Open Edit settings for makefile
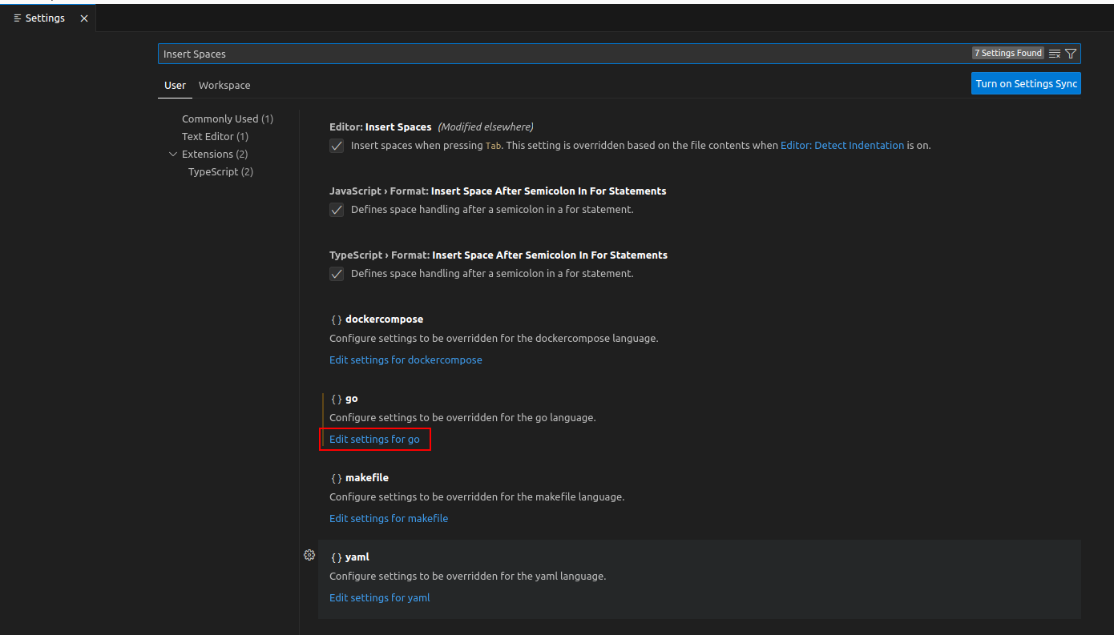 (389, 518)
